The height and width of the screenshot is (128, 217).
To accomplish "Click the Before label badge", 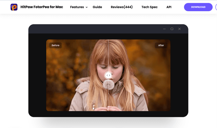I will (56, 45).
